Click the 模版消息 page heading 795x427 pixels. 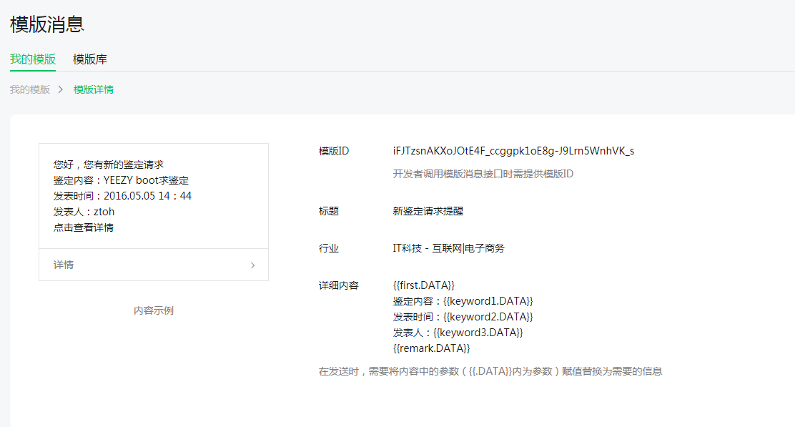tap(47, 24)
